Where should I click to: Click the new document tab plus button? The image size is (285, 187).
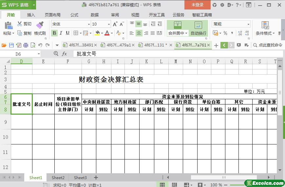(x=216, y=45)
